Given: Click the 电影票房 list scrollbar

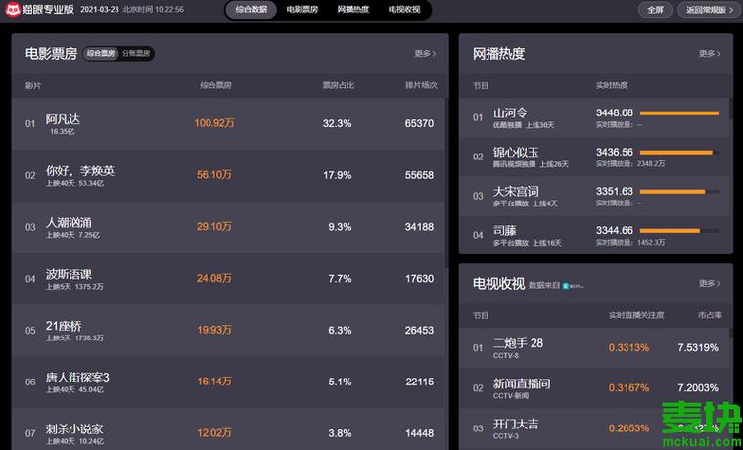Looking at the screenshot, I should tap(446, 182).
